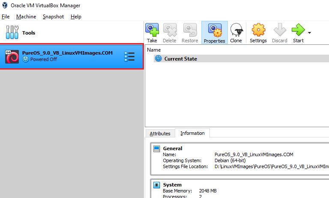Switch to the Attributes tab
The width and height of the screenshot is (329, 198).
[160, 134]
